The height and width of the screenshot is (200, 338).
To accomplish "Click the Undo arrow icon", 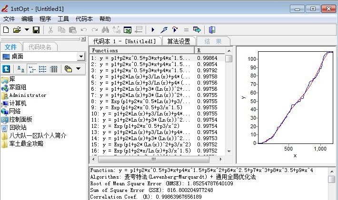I will pos(84,30).
